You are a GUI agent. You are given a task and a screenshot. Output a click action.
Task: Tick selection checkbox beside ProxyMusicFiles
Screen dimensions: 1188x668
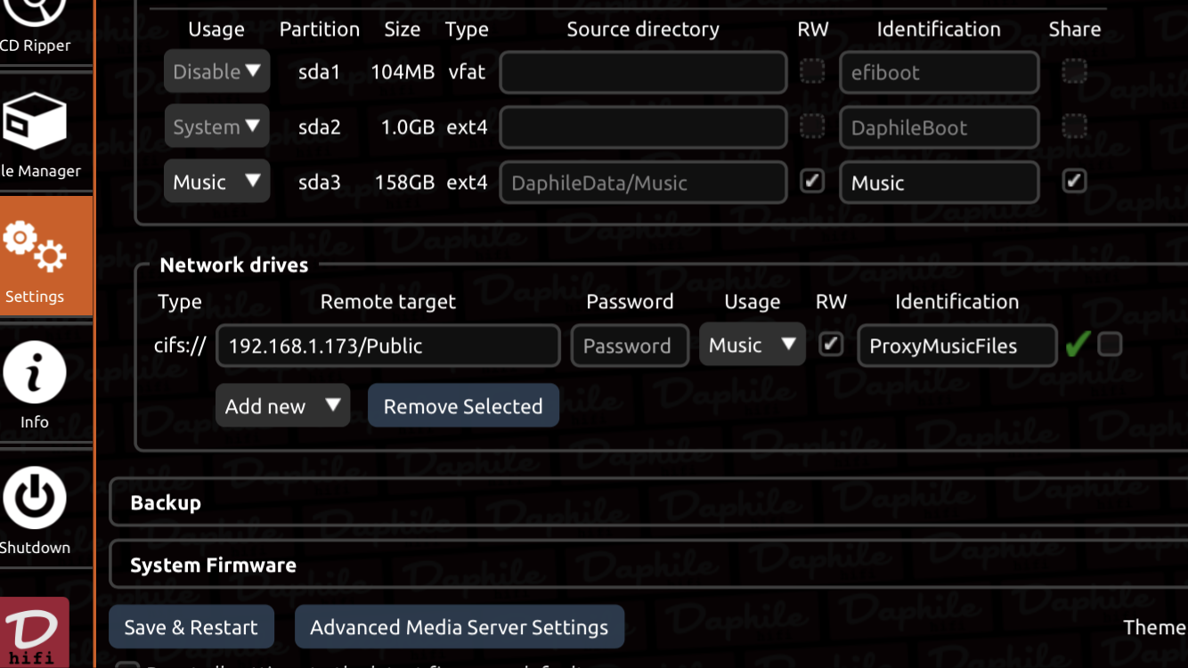[1110, 344]
